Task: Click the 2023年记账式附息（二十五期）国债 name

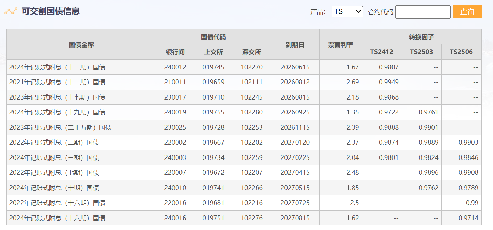Action: pos(60,128)
